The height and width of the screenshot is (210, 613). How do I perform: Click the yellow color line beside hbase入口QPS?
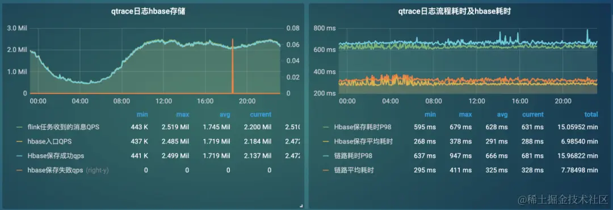pyautogui.click(x=19, y=141)
